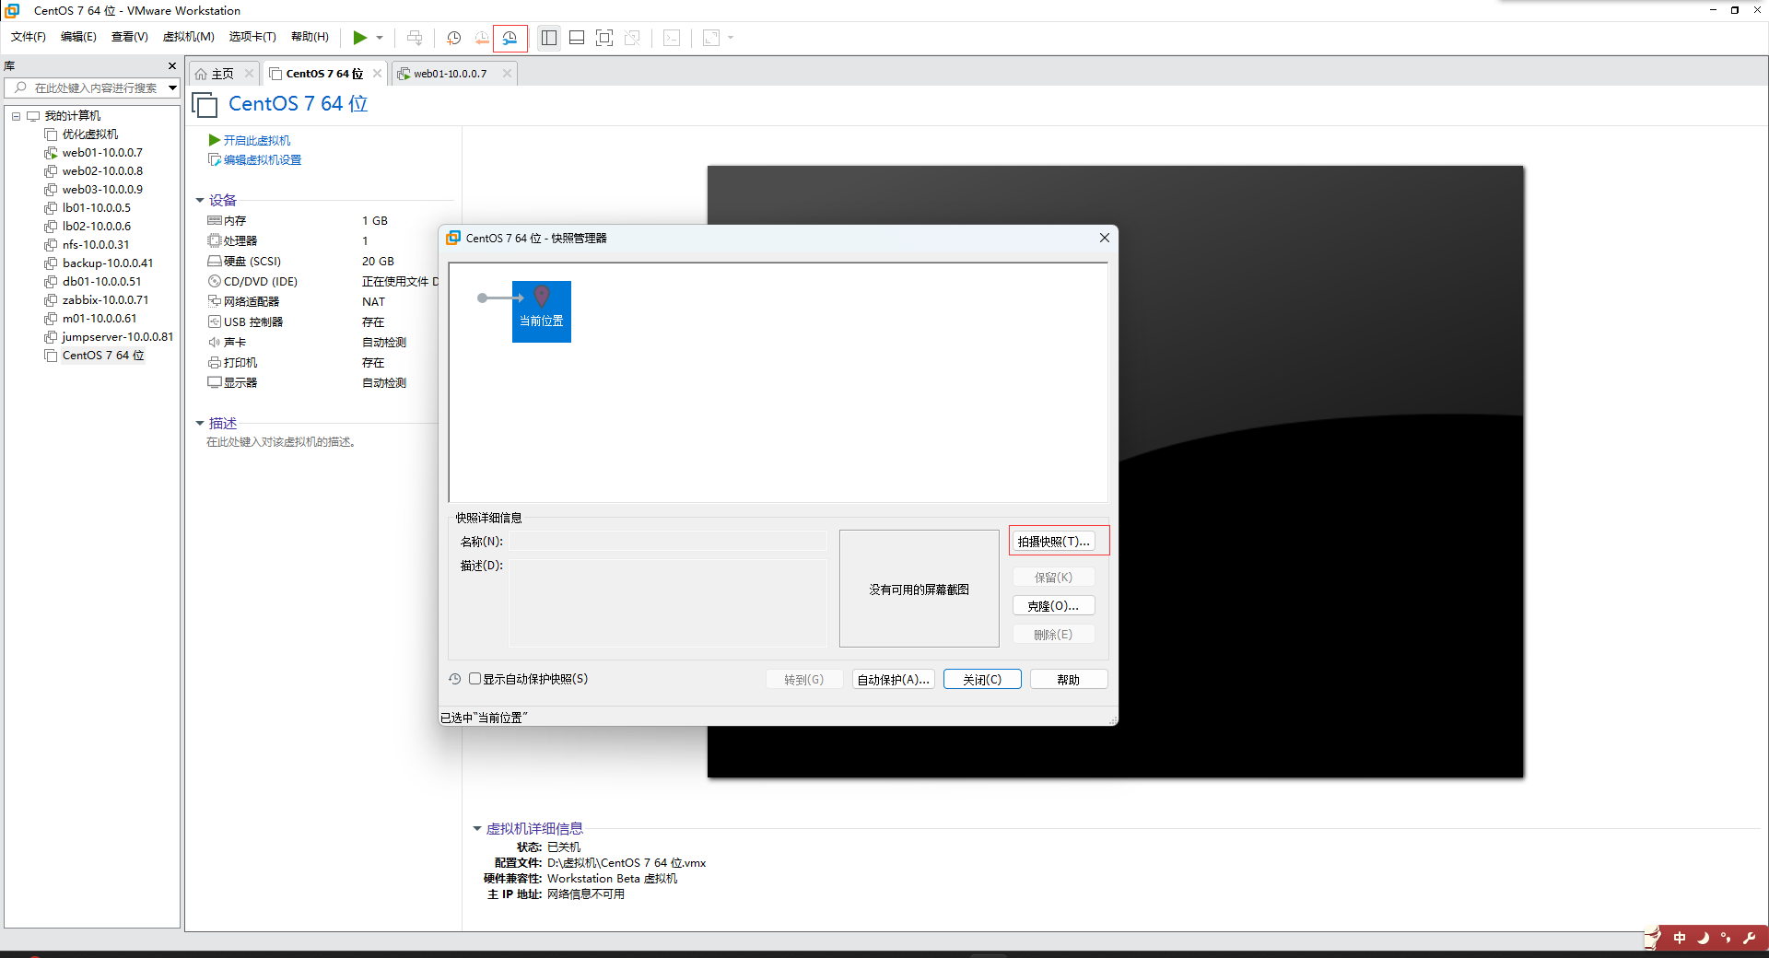This screenshot has width=1769, height=958.
Task: Click the console view toolbar icon
Action: pyautogui.click(x=673, y=38)
